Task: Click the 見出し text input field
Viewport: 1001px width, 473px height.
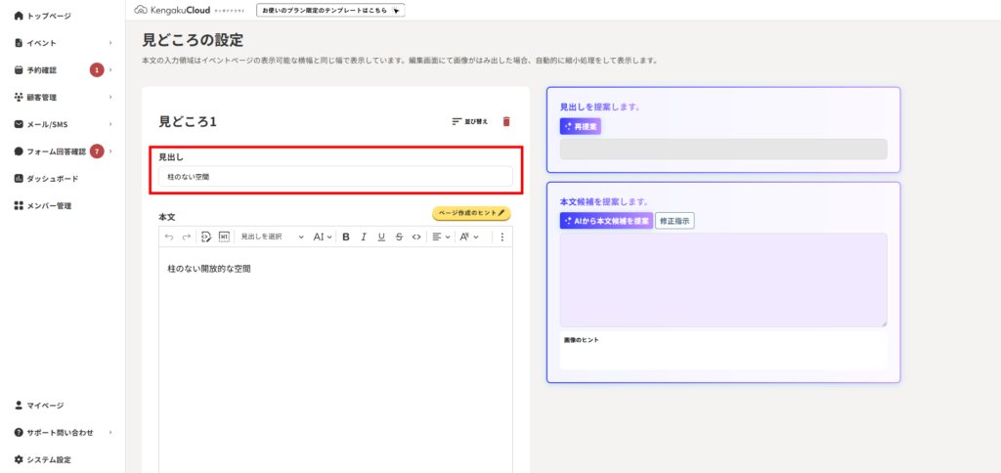Action: coord(334,177)
